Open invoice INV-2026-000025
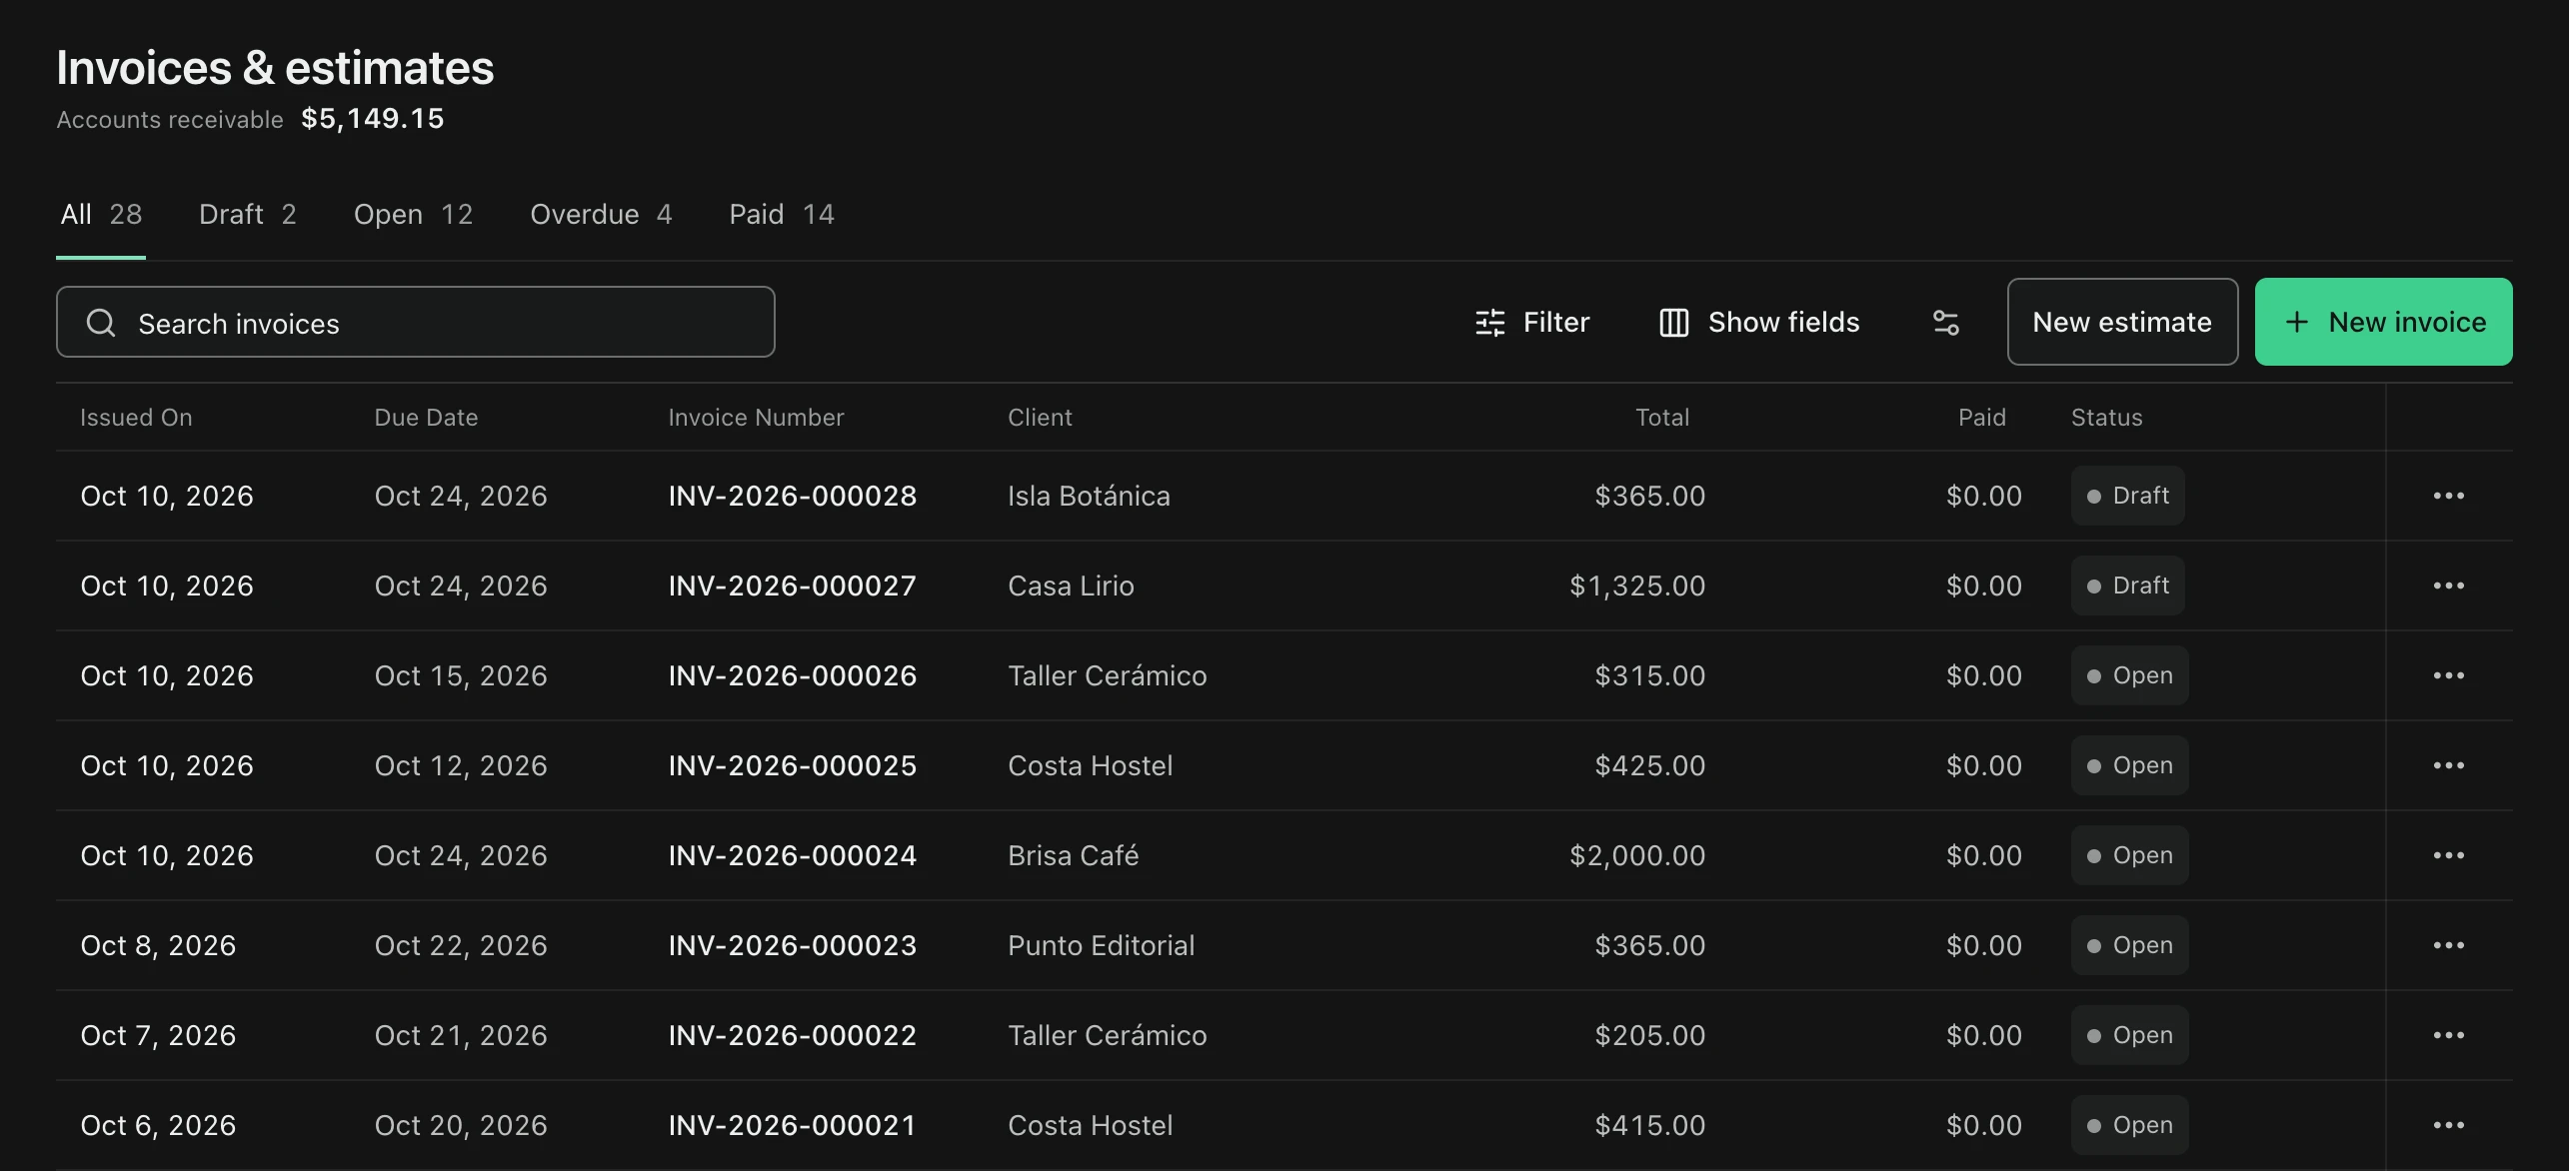 click(793, 766)
